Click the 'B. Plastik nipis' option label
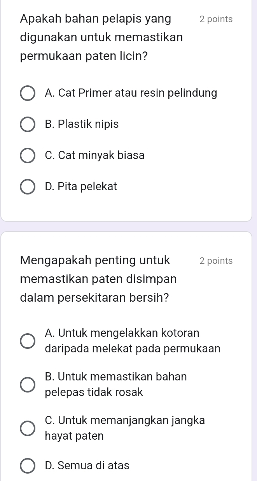 pyautogui.click(x=82, y=124)
